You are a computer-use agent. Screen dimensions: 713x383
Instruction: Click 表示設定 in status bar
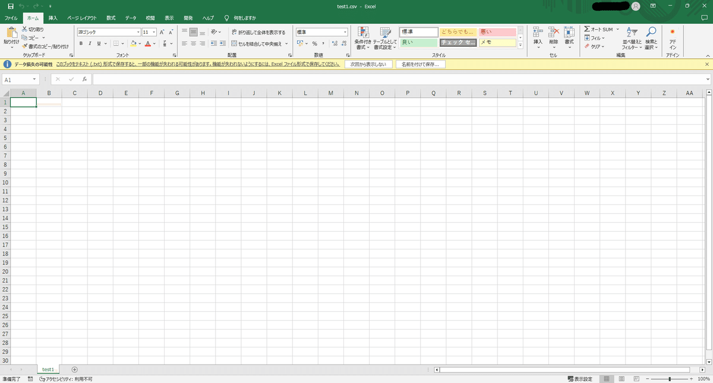(579, 379)
